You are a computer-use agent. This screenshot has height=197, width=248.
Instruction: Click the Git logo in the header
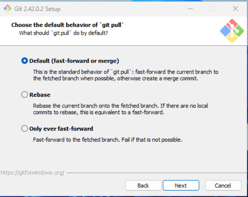(x=232, y=31)
